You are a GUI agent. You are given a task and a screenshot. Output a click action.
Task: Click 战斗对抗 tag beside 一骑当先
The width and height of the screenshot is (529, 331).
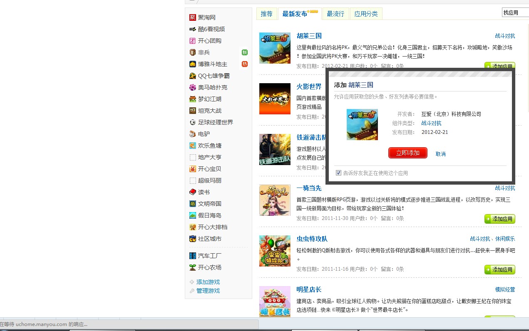coord(505,188)
